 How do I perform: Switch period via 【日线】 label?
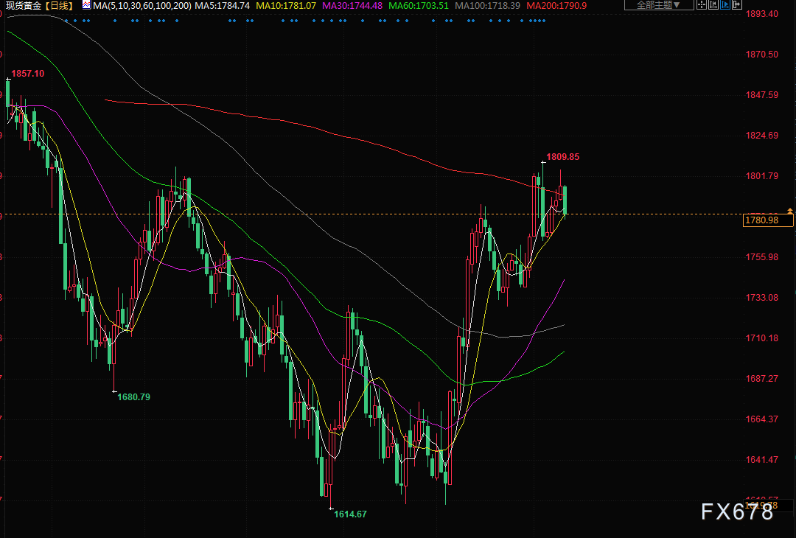click(60, 6)
